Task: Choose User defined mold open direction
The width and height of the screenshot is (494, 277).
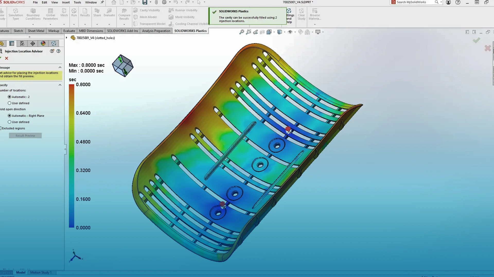Action: coord(10,122)
